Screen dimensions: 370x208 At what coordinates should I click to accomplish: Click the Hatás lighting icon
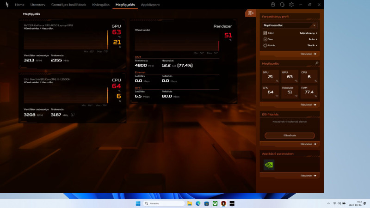[265, 45]
